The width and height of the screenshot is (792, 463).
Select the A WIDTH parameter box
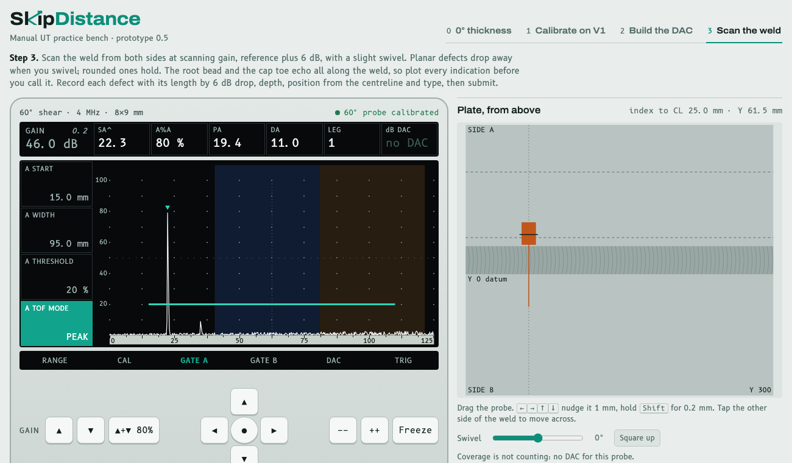pyautogui.click(x=57, y=231)
